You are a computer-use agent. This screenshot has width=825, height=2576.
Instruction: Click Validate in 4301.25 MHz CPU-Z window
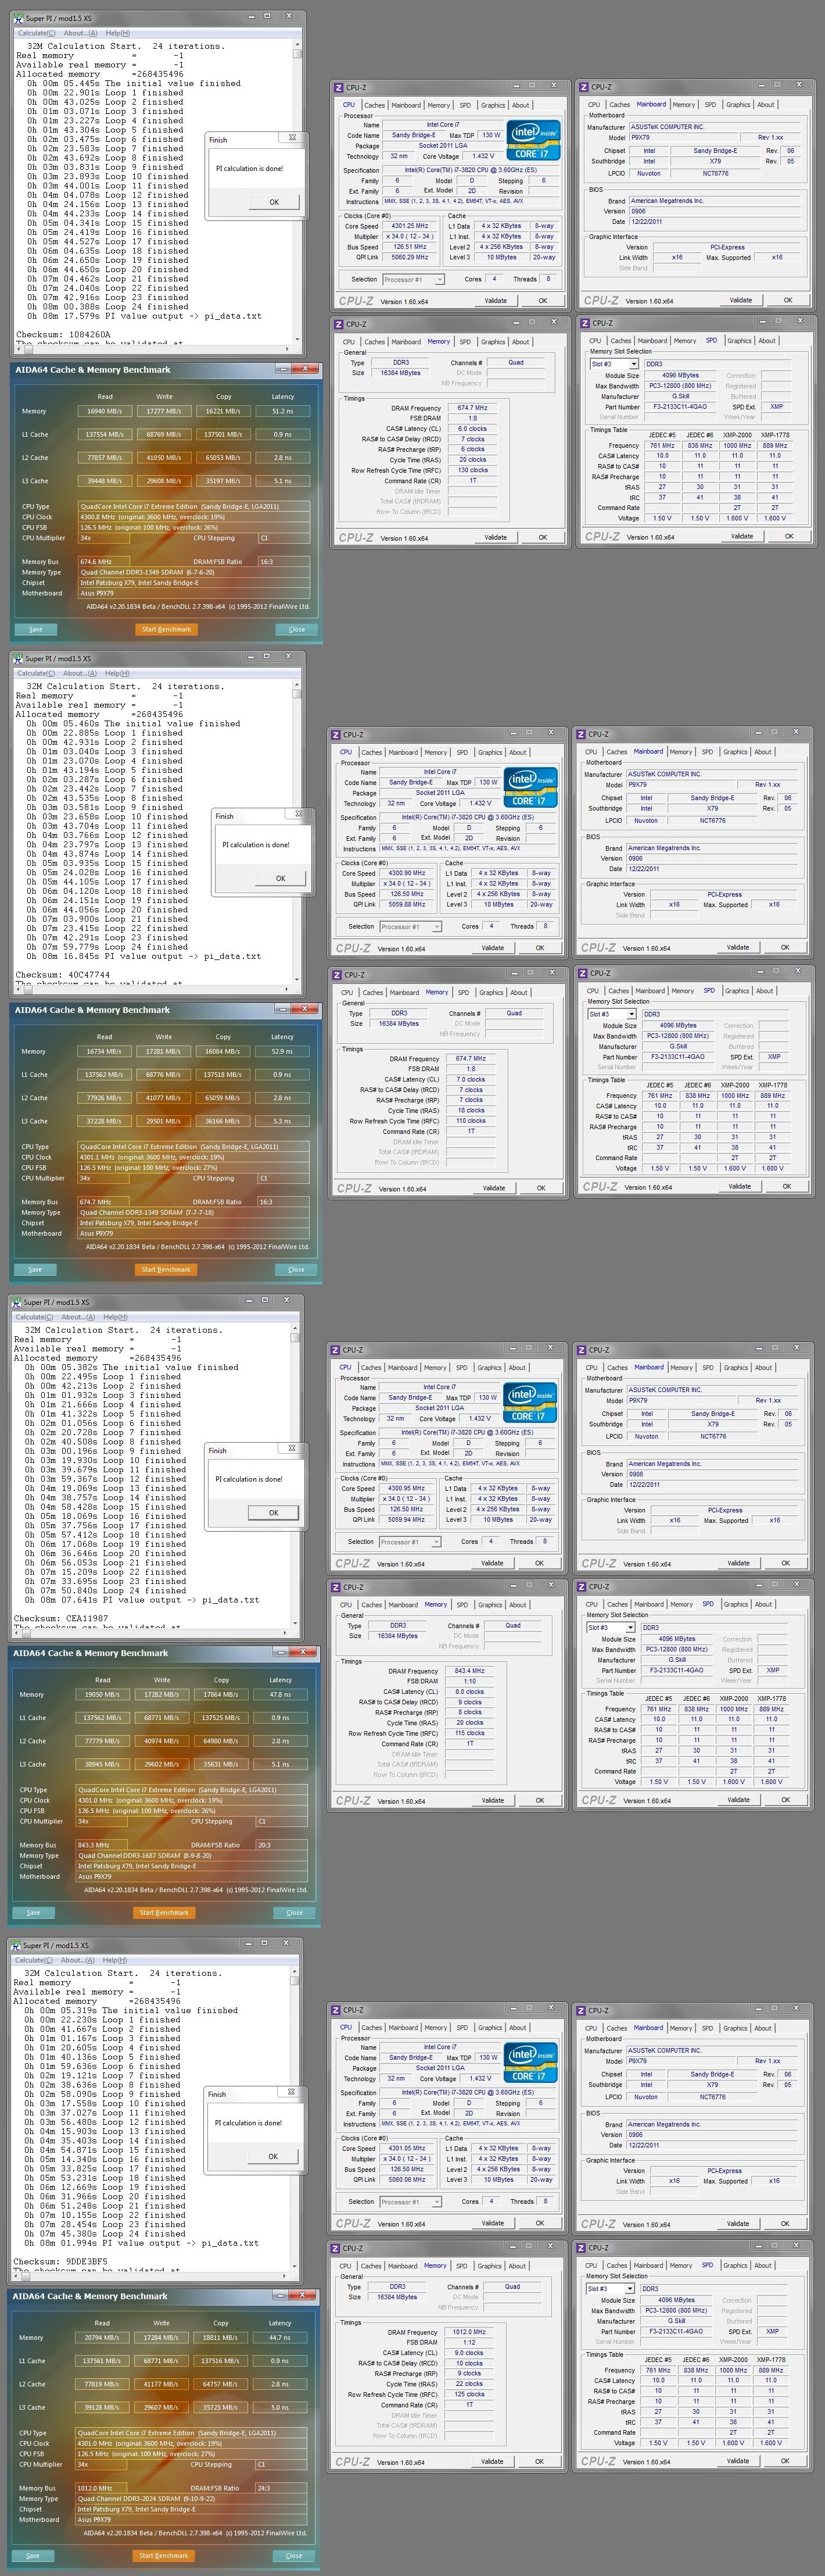tap(496, 300)
